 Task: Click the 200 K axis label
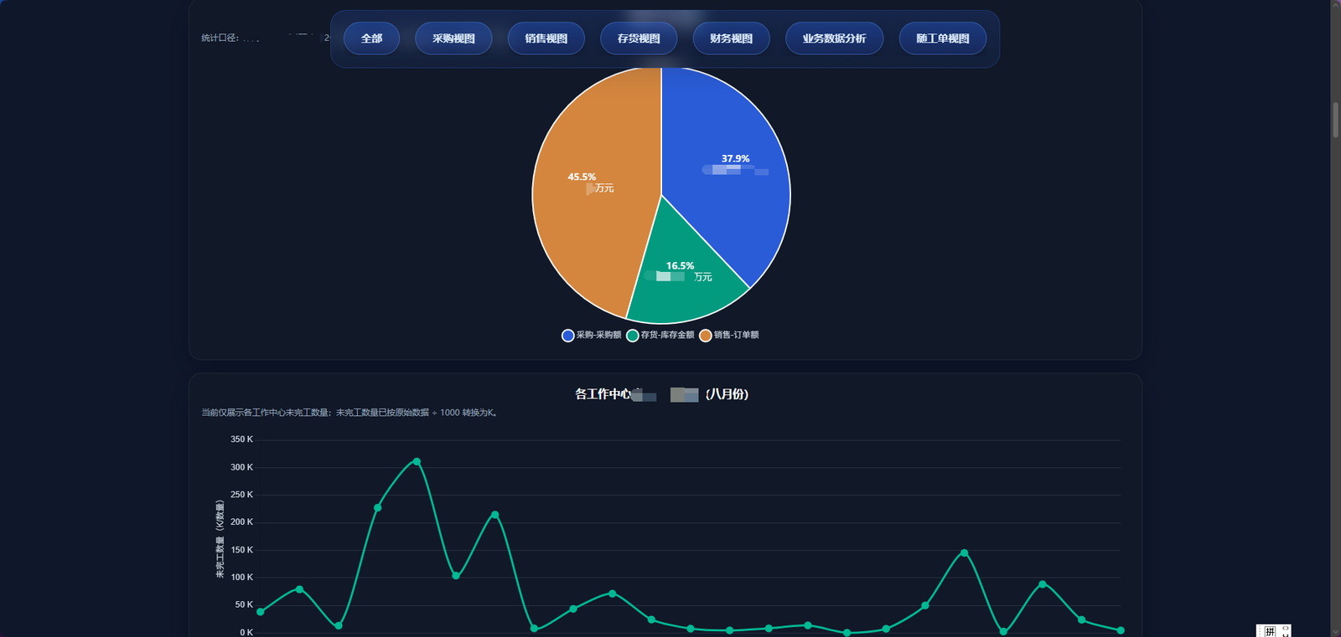(x=241, y=522)
